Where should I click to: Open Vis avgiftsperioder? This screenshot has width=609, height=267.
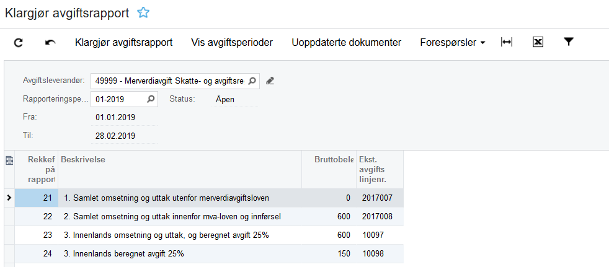pos(232,43)
